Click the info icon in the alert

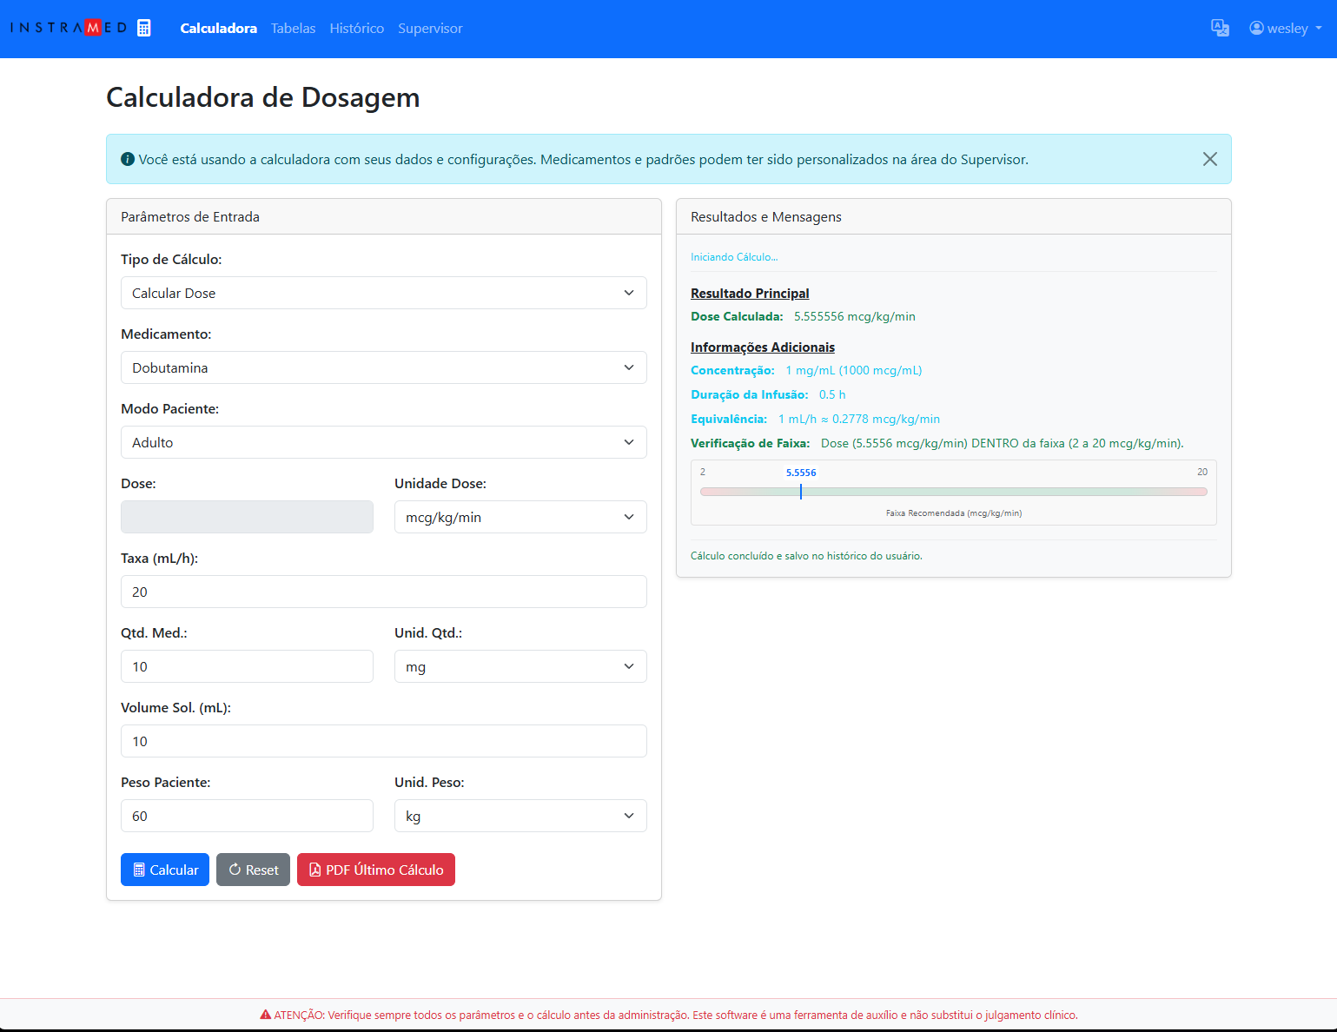pyautogui.click(x=128, y=159)
